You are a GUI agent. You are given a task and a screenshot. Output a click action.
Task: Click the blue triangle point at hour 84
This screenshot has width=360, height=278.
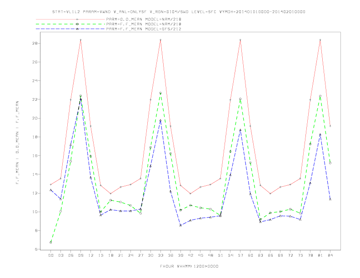point(330,199)
